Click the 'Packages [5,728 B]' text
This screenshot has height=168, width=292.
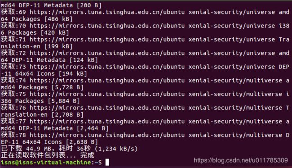coord(51,87)
